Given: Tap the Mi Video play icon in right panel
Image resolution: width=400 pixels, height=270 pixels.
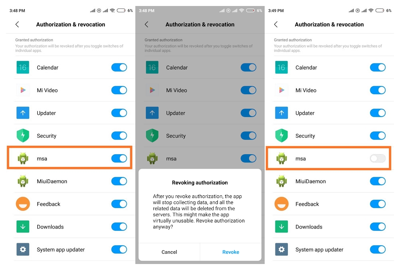Looking at the screenshot, I should [x=281, y=90].
